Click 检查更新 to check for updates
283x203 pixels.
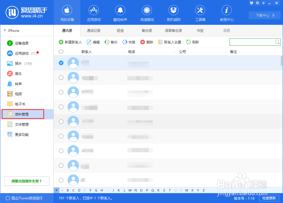tap(269, 198)
